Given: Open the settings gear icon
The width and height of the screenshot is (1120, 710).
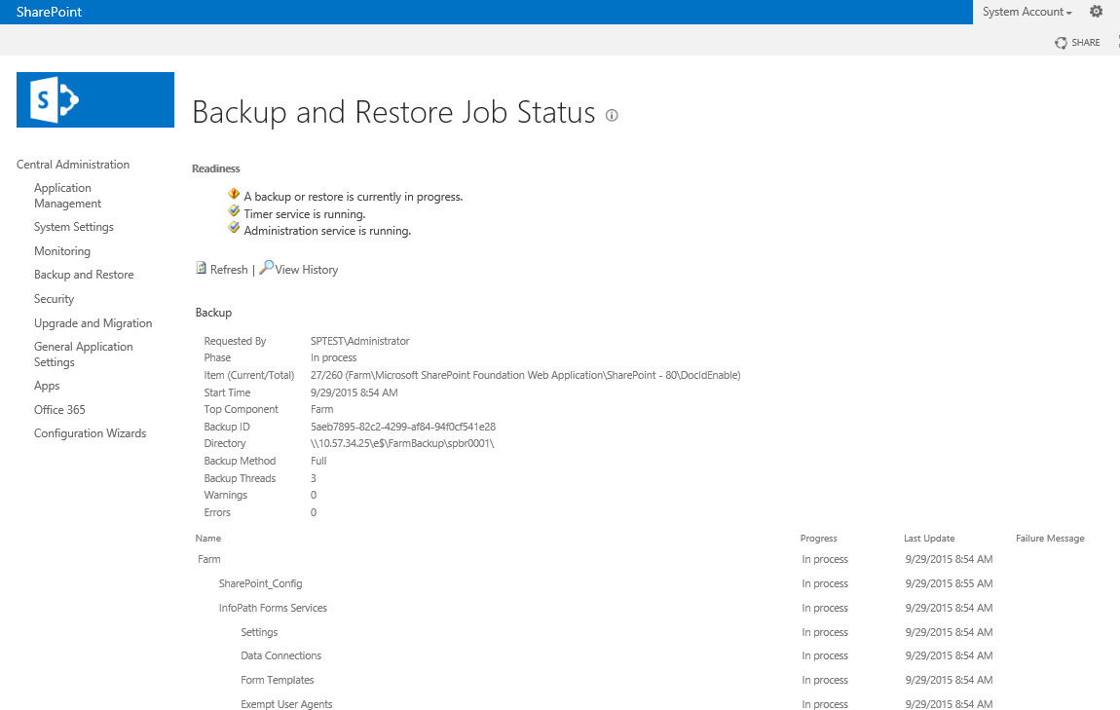Looking at the screenshot, I should coord(1096,12).
